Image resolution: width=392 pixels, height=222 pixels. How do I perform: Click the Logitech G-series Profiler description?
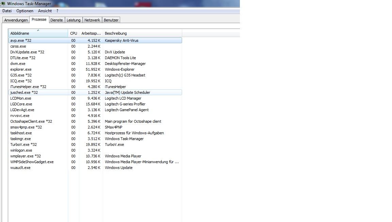coord(125,104)
